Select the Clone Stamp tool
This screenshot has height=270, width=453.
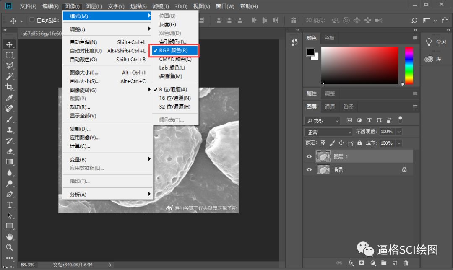point(9,130)
